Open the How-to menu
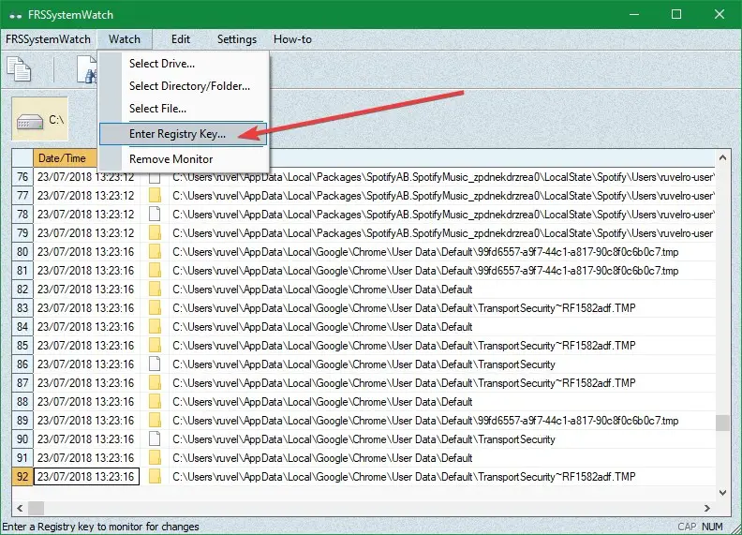This screenshot has width=742, height=535. point(292,39)
